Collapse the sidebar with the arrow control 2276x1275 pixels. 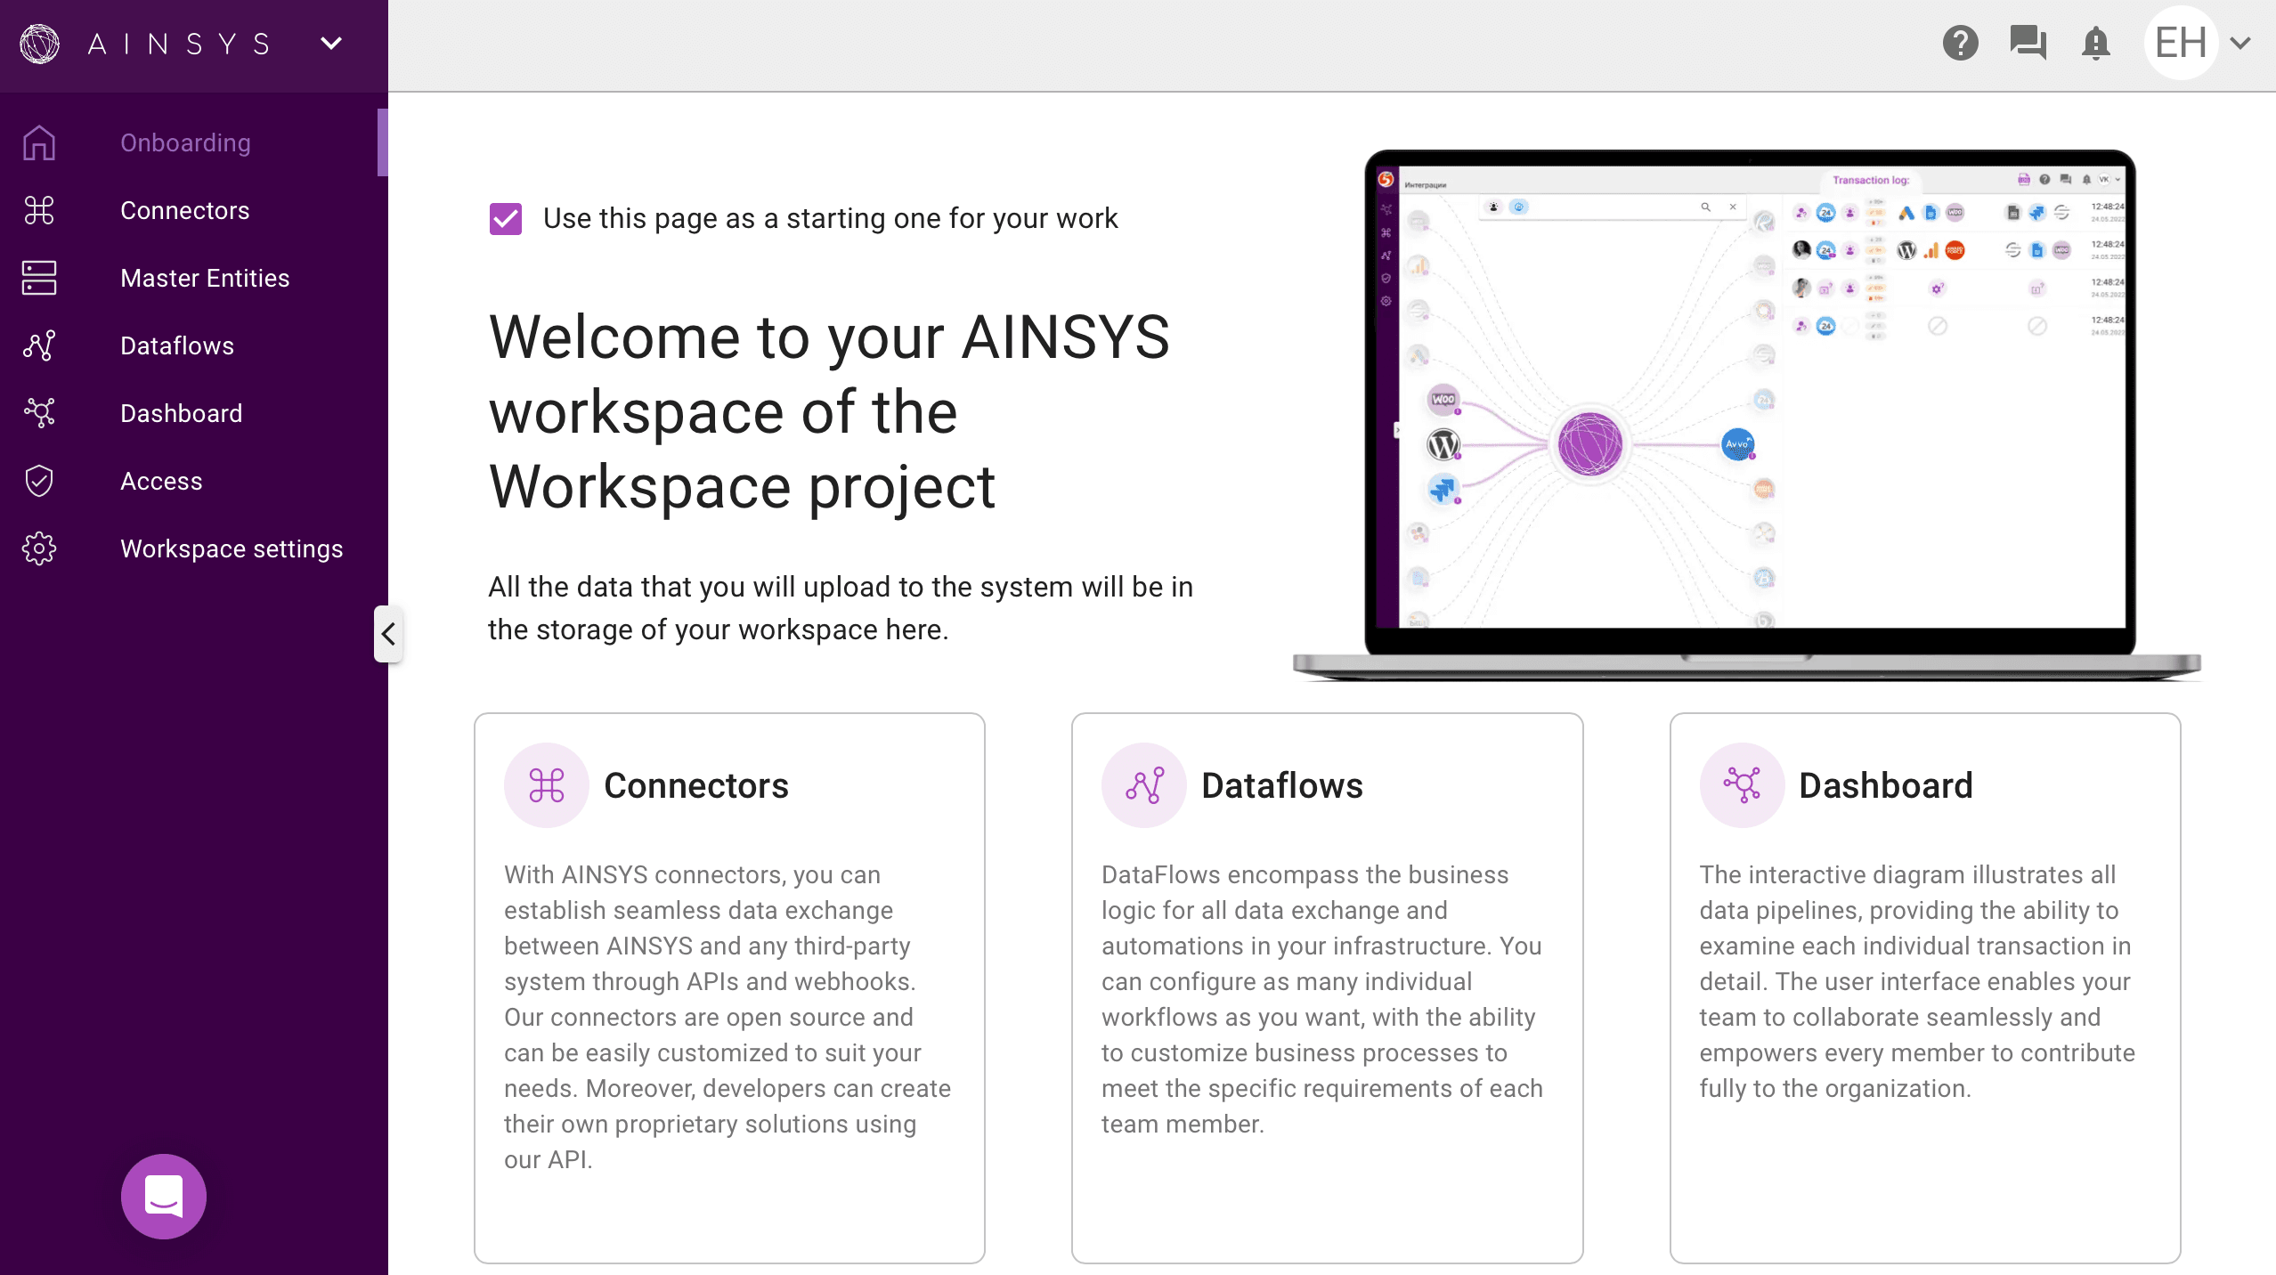(x=388, y=634)
